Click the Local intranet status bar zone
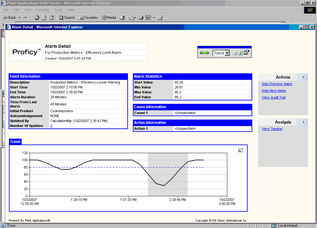The image size is (317, 228). [285, 226]
